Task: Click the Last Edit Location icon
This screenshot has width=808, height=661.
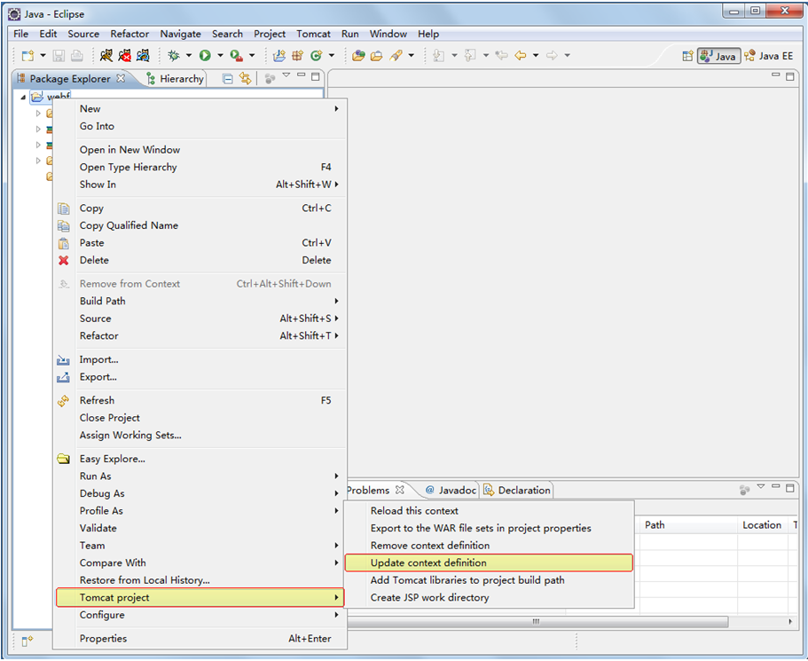Action: click(x=501, y=55)
